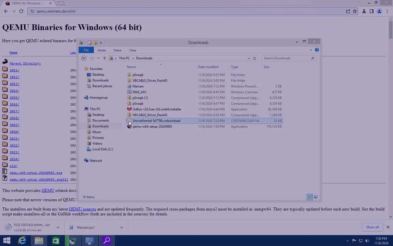This screenshot has height=246, width=393.
Task: Open the address bar history dropdown
Action: (248, 58)
